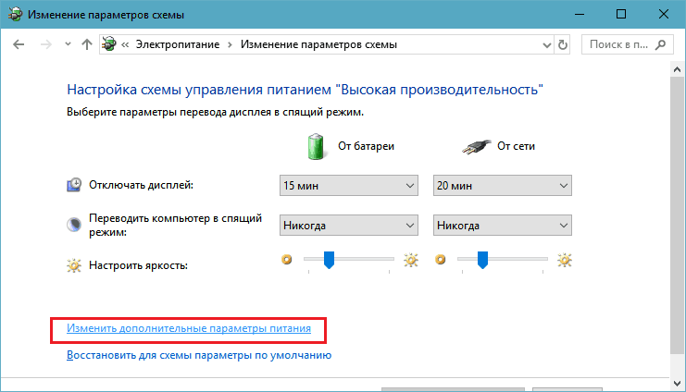
Task: Click the refresh button in address bar
Action: (x=562, y=43)
